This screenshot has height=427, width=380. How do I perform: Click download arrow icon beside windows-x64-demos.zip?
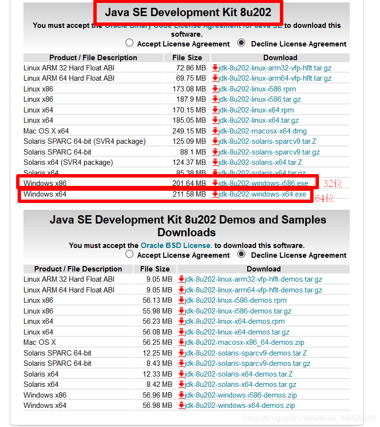click(181, 405)
